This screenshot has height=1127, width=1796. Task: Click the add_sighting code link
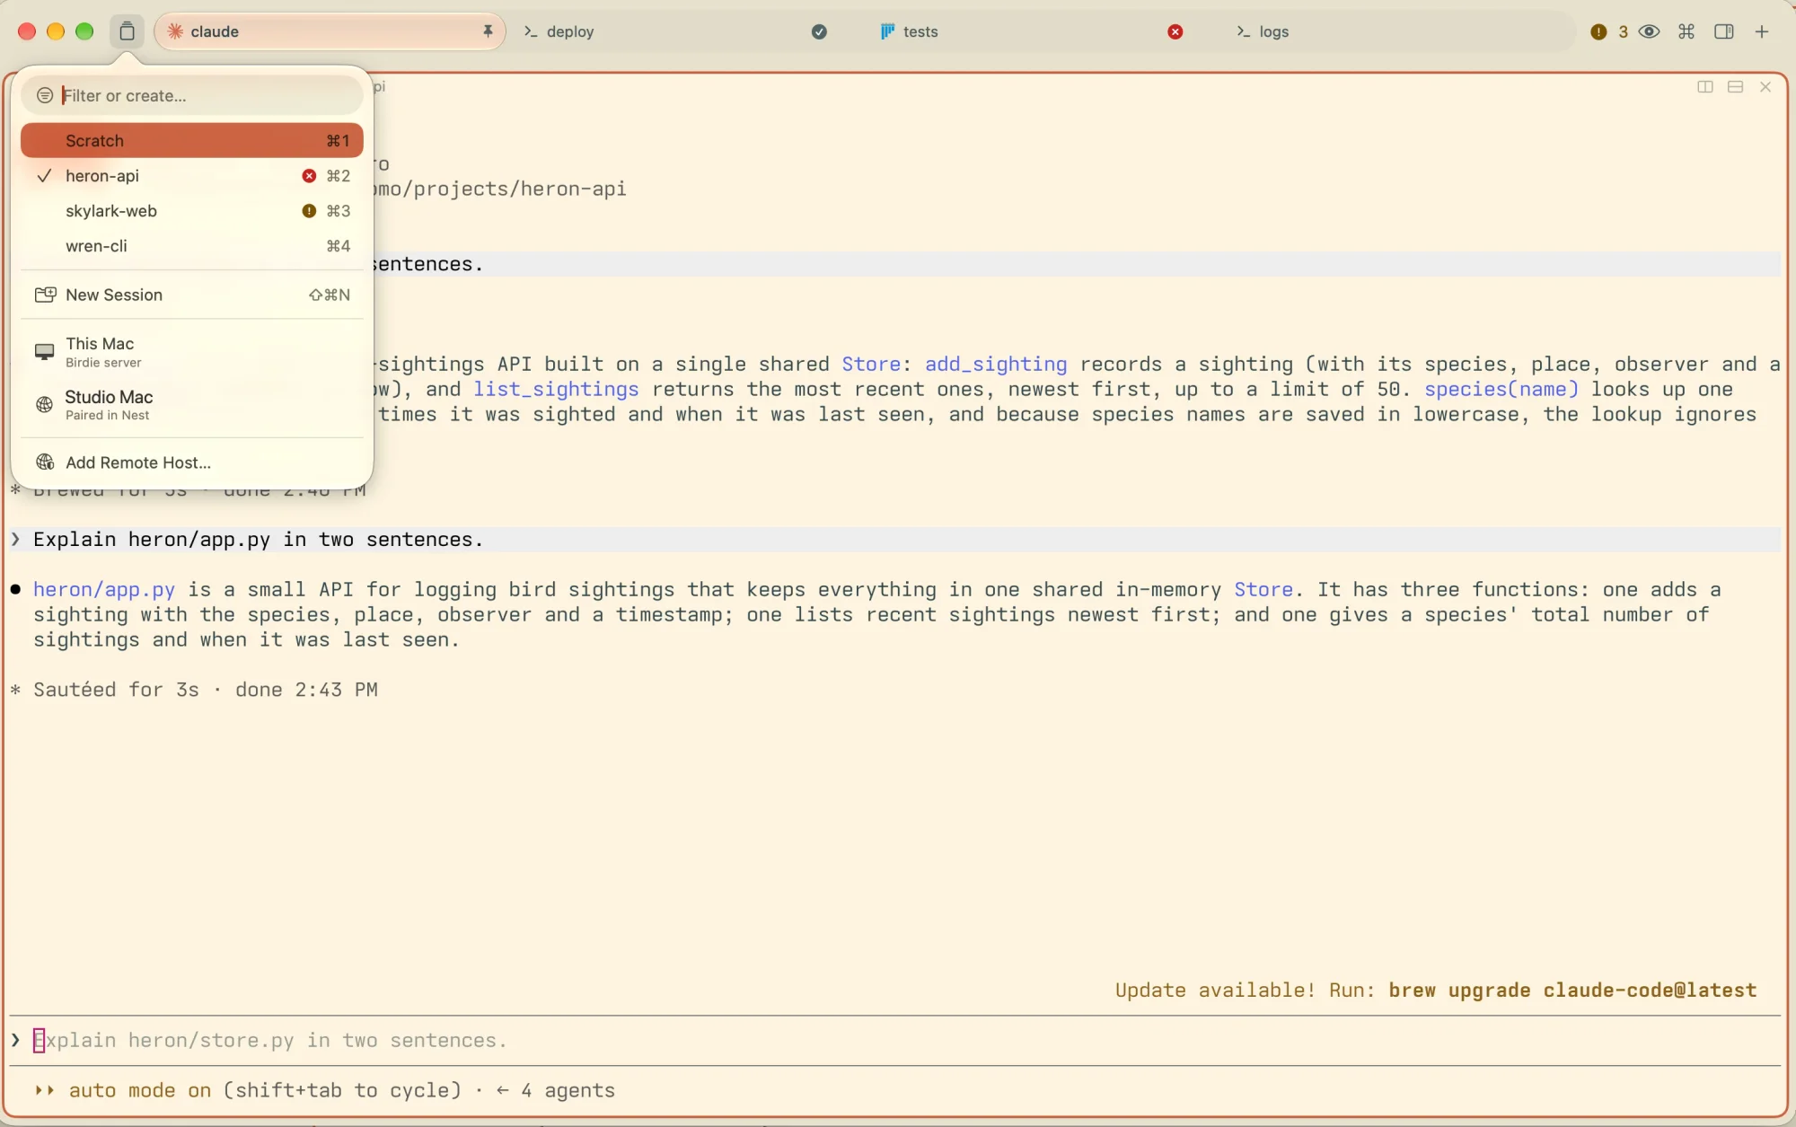(x=996, y=365)
